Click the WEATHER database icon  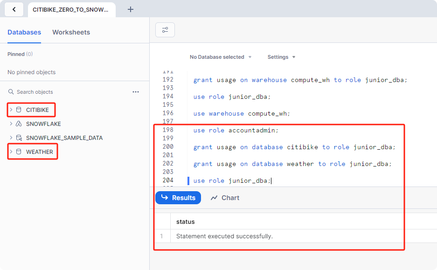click(x=19, y=152)
